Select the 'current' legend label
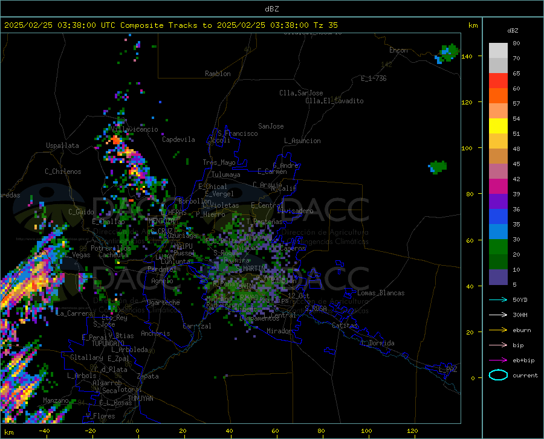Screen dimensions: 544x439 (525, 375)
